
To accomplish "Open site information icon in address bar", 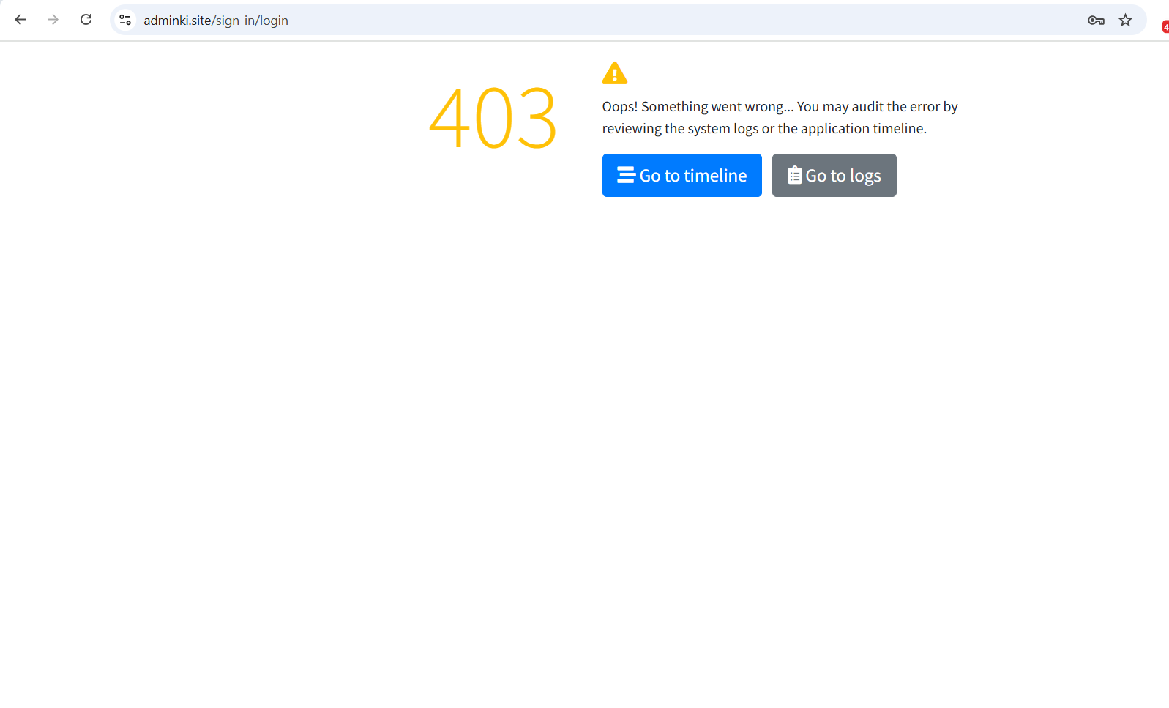I will click(125, 20).
